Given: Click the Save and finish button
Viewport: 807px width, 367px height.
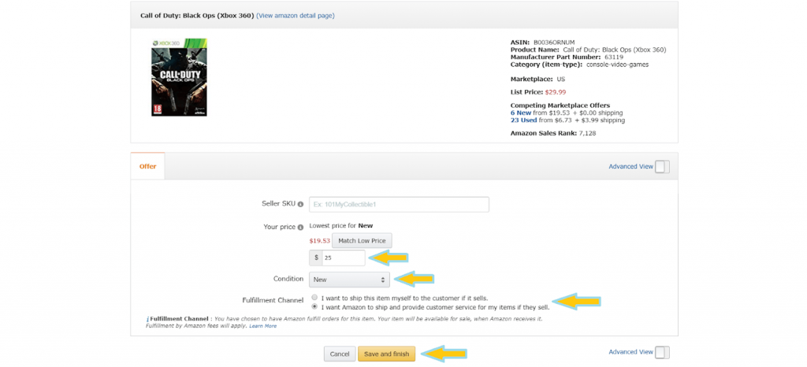Looking at the screenshot, I should (386, 354).
